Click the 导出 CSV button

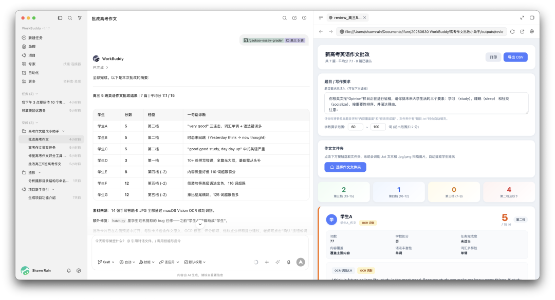pos(515,57)
